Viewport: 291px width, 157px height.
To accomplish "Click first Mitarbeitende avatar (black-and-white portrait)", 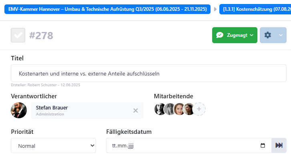I will (159, 109).
